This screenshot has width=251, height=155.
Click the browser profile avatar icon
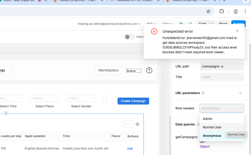point(236,11)
